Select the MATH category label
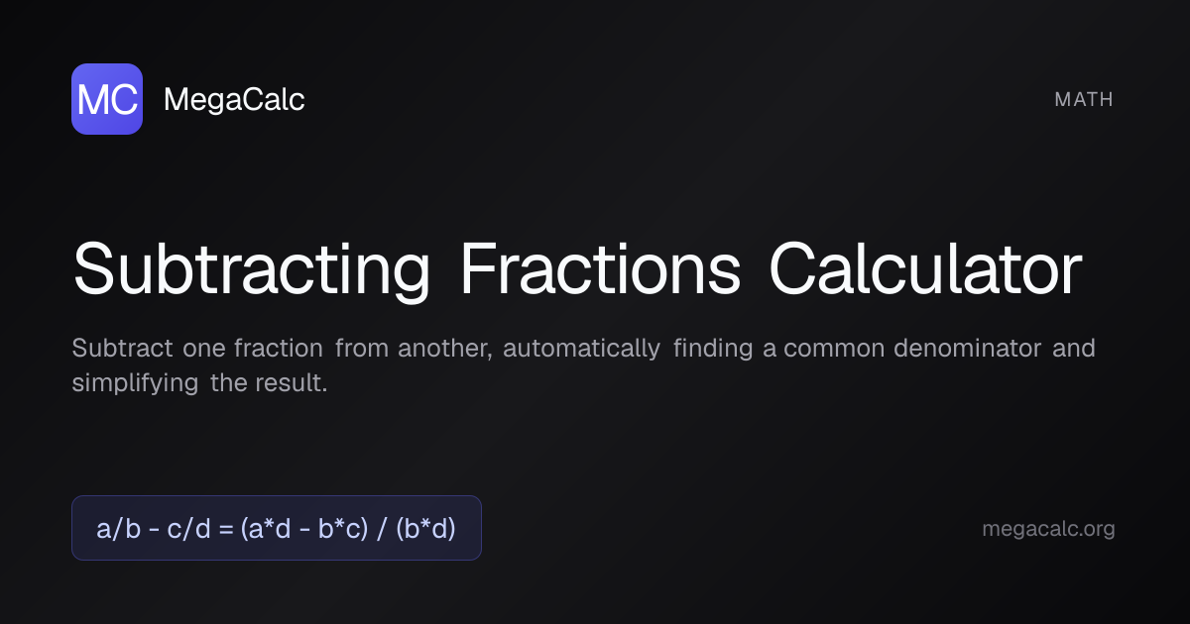Screen dimensions: 1190x624 (1084, 99)
